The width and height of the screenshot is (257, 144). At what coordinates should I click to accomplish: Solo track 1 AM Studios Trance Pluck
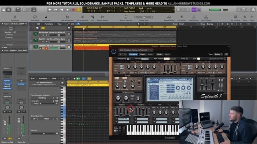coord(43,35)
